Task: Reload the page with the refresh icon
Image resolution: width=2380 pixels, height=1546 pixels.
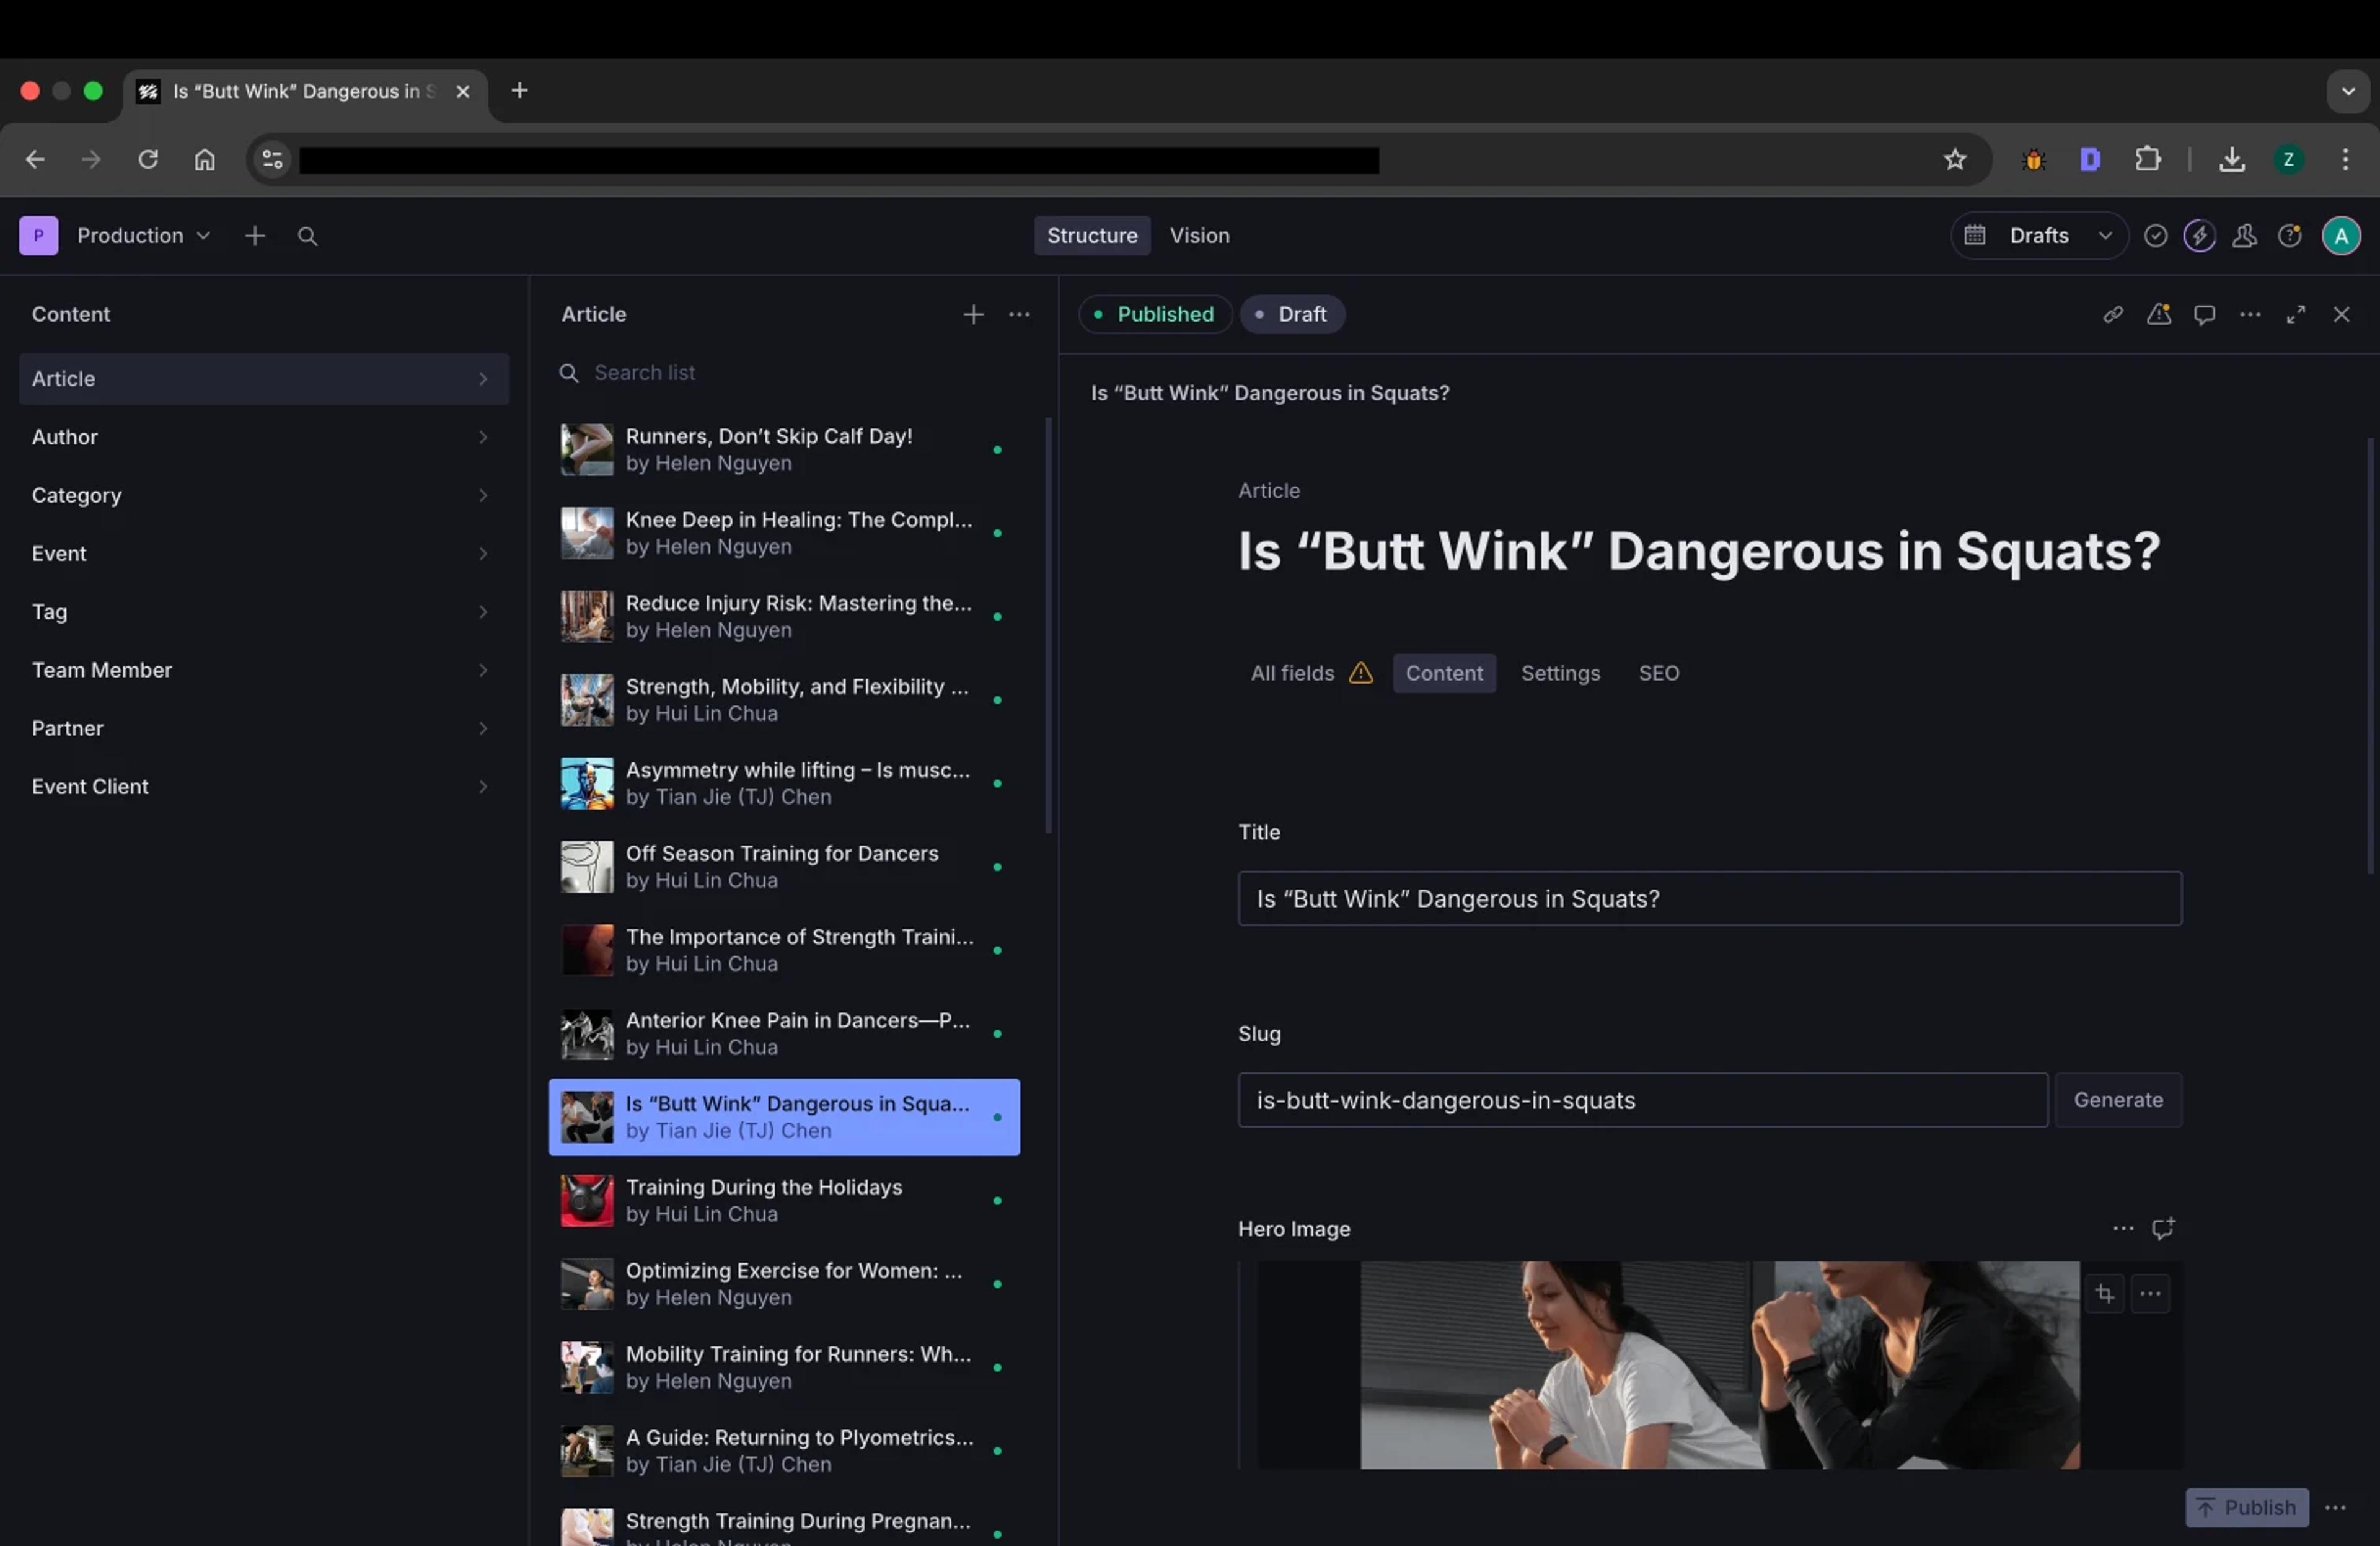Action: [148, 160]
